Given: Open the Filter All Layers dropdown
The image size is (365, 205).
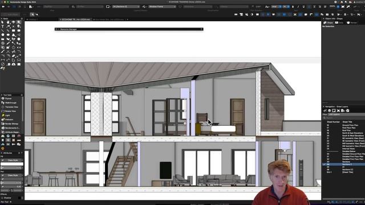Looking at the screenshot, I should (346, 114).
